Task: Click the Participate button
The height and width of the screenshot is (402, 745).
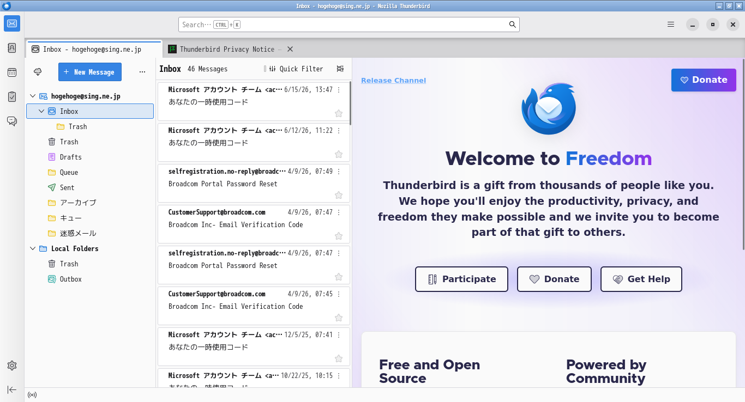Action: pyautogui.click(x=461, y=279)
